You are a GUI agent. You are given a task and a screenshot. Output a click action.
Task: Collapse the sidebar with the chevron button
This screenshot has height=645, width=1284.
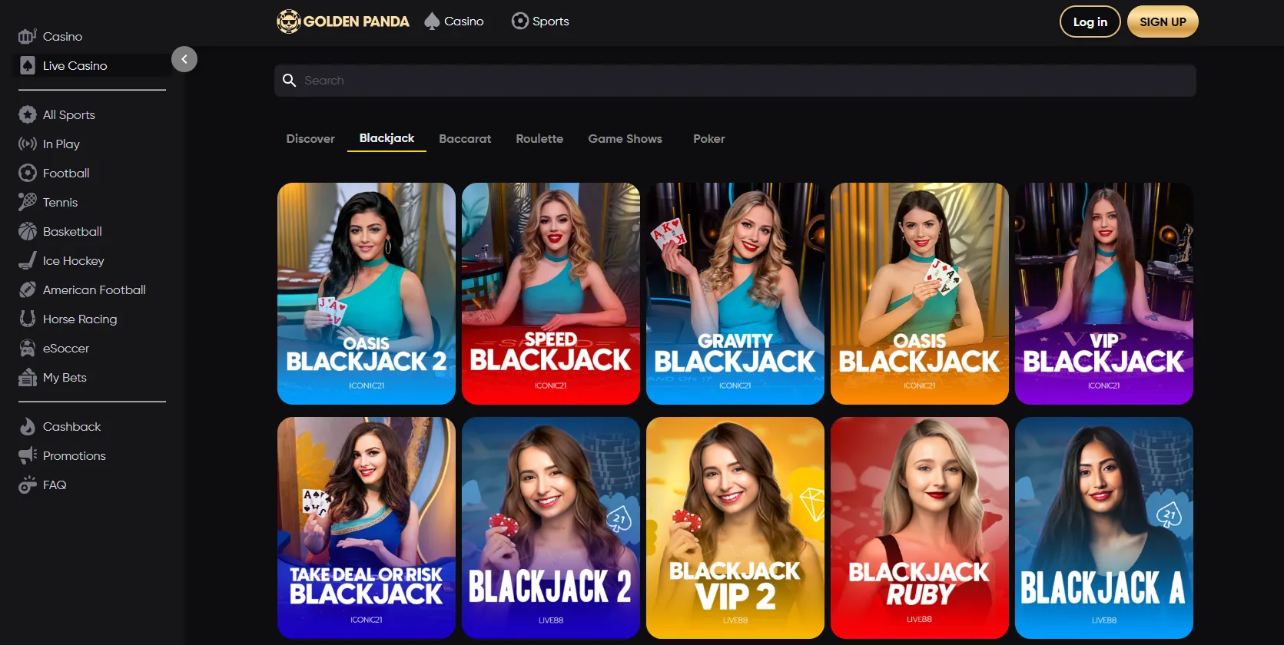(184, 59)
